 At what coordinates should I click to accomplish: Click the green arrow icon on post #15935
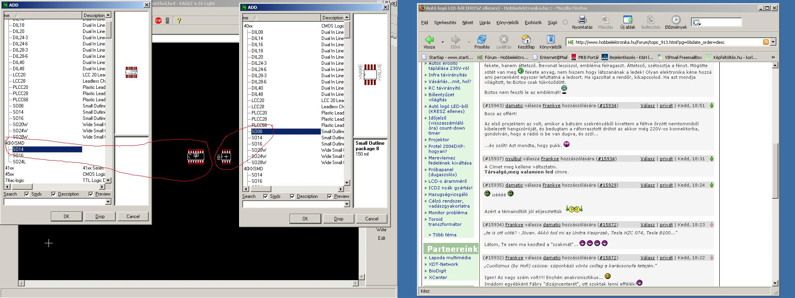click(712, 185)
